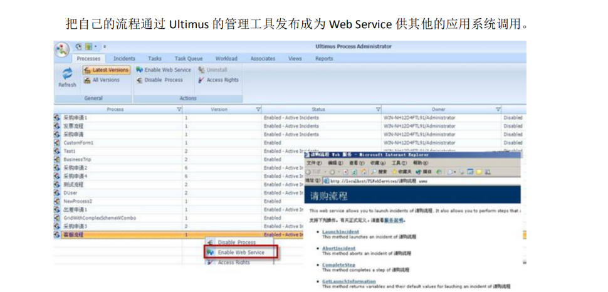
Task: Open the LaunchIncident link
Action: point(340,232)
